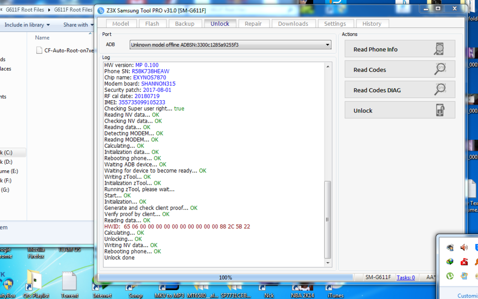Select the (F:) drive in Explorer sidebar
The width and height of the screenshot is (478, 299).
6,181
